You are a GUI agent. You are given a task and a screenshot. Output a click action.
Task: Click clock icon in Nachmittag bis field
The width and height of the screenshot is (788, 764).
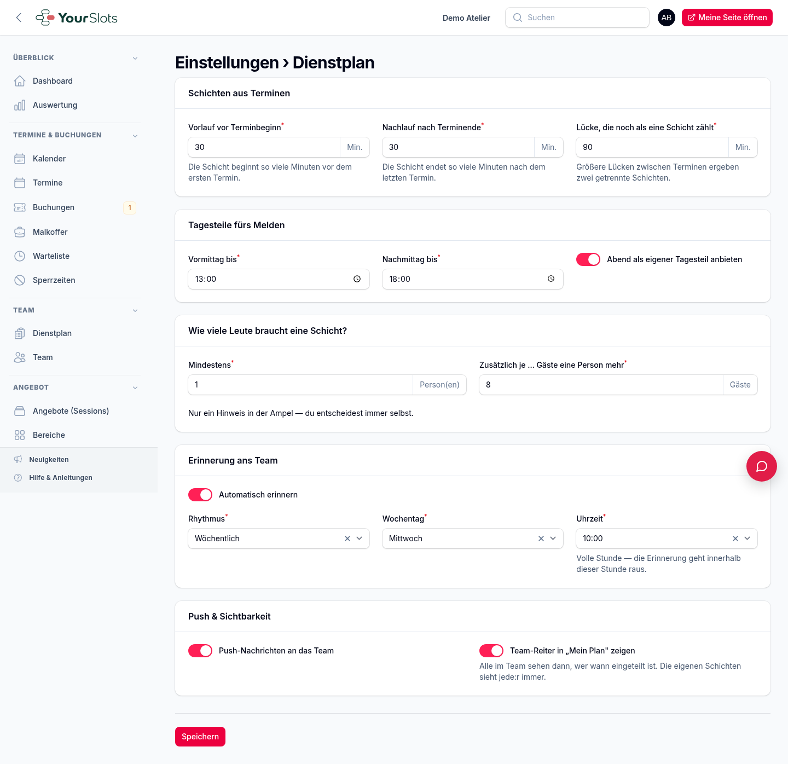click(x=551, y=279)
